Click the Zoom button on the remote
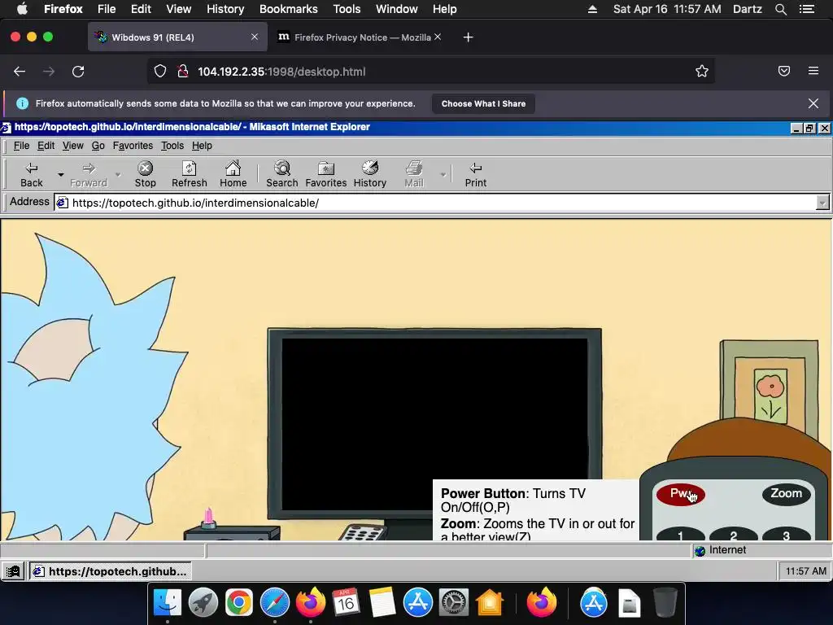 [x=787, y=494]
